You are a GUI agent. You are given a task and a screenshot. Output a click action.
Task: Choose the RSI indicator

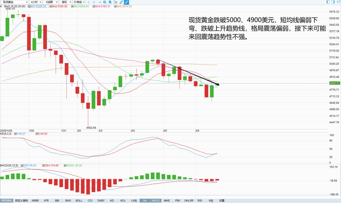(x=200, y=201)
